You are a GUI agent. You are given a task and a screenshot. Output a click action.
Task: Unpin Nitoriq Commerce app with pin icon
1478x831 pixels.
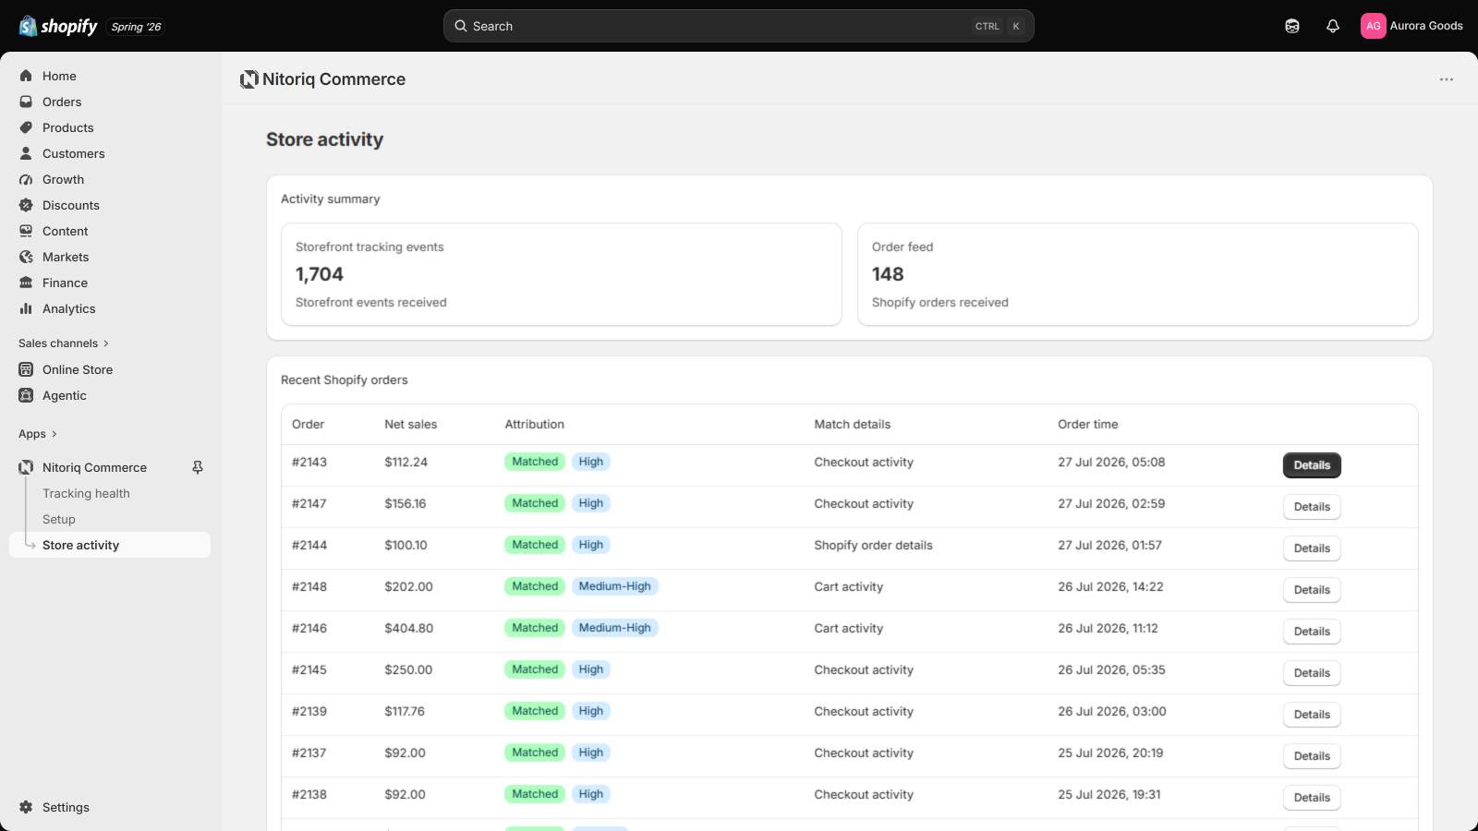coord(198,467)
